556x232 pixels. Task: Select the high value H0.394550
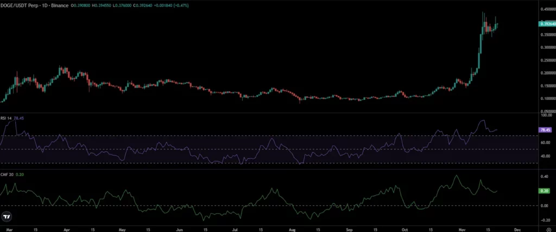tap(101, 6)
